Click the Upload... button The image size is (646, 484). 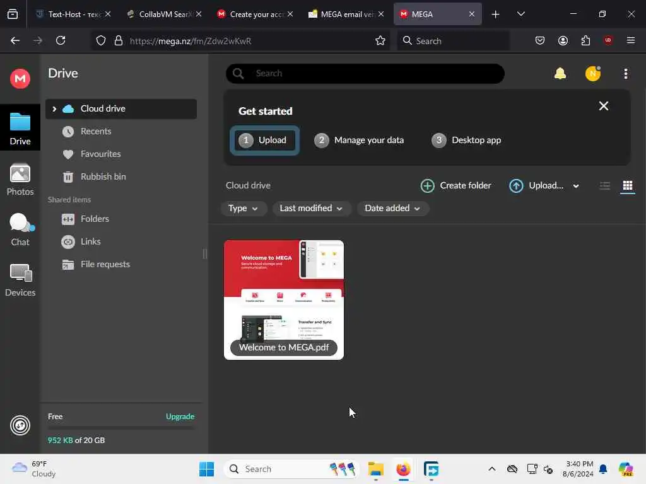[536, 186]
